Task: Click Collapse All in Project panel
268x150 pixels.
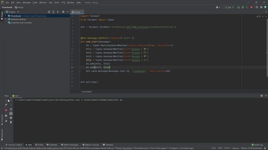Action: (58, 12)
